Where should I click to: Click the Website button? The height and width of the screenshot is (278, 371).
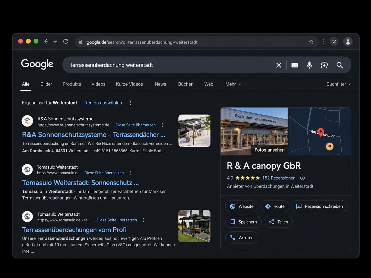coord(242,206)
